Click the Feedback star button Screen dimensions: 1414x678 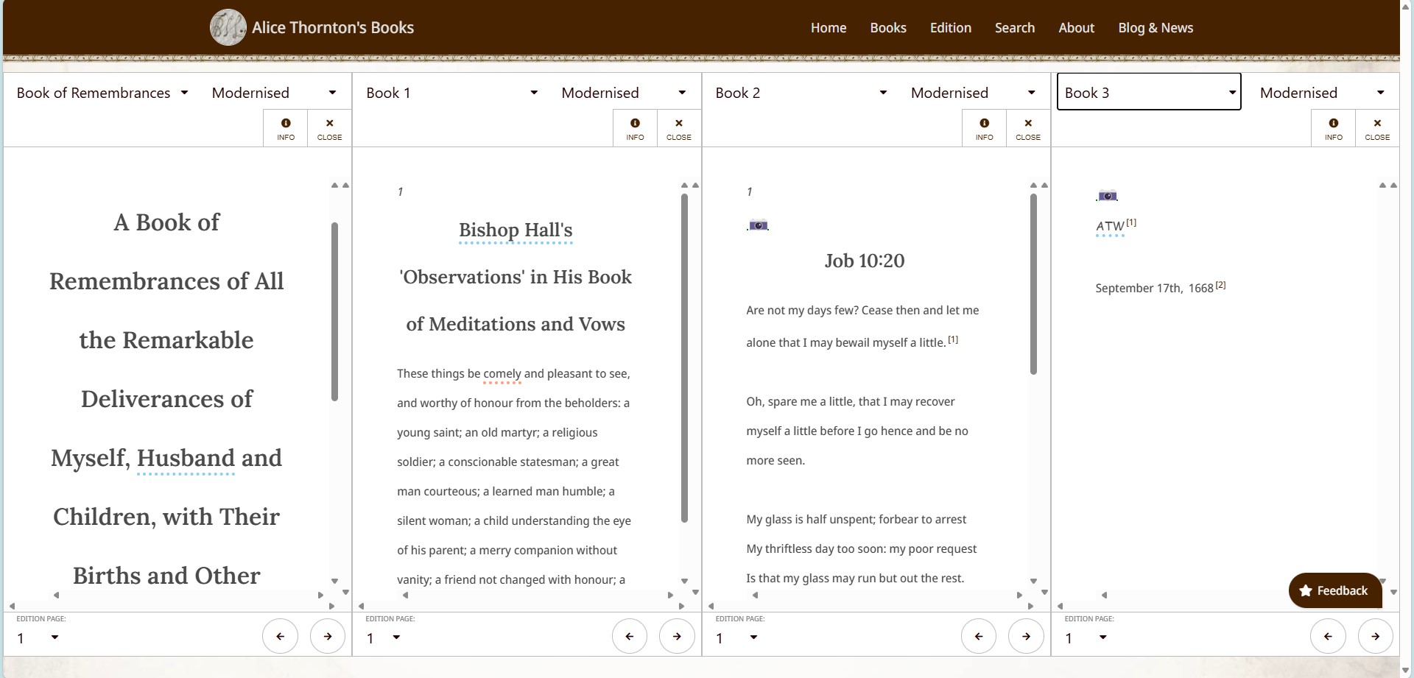[1334, 590]
